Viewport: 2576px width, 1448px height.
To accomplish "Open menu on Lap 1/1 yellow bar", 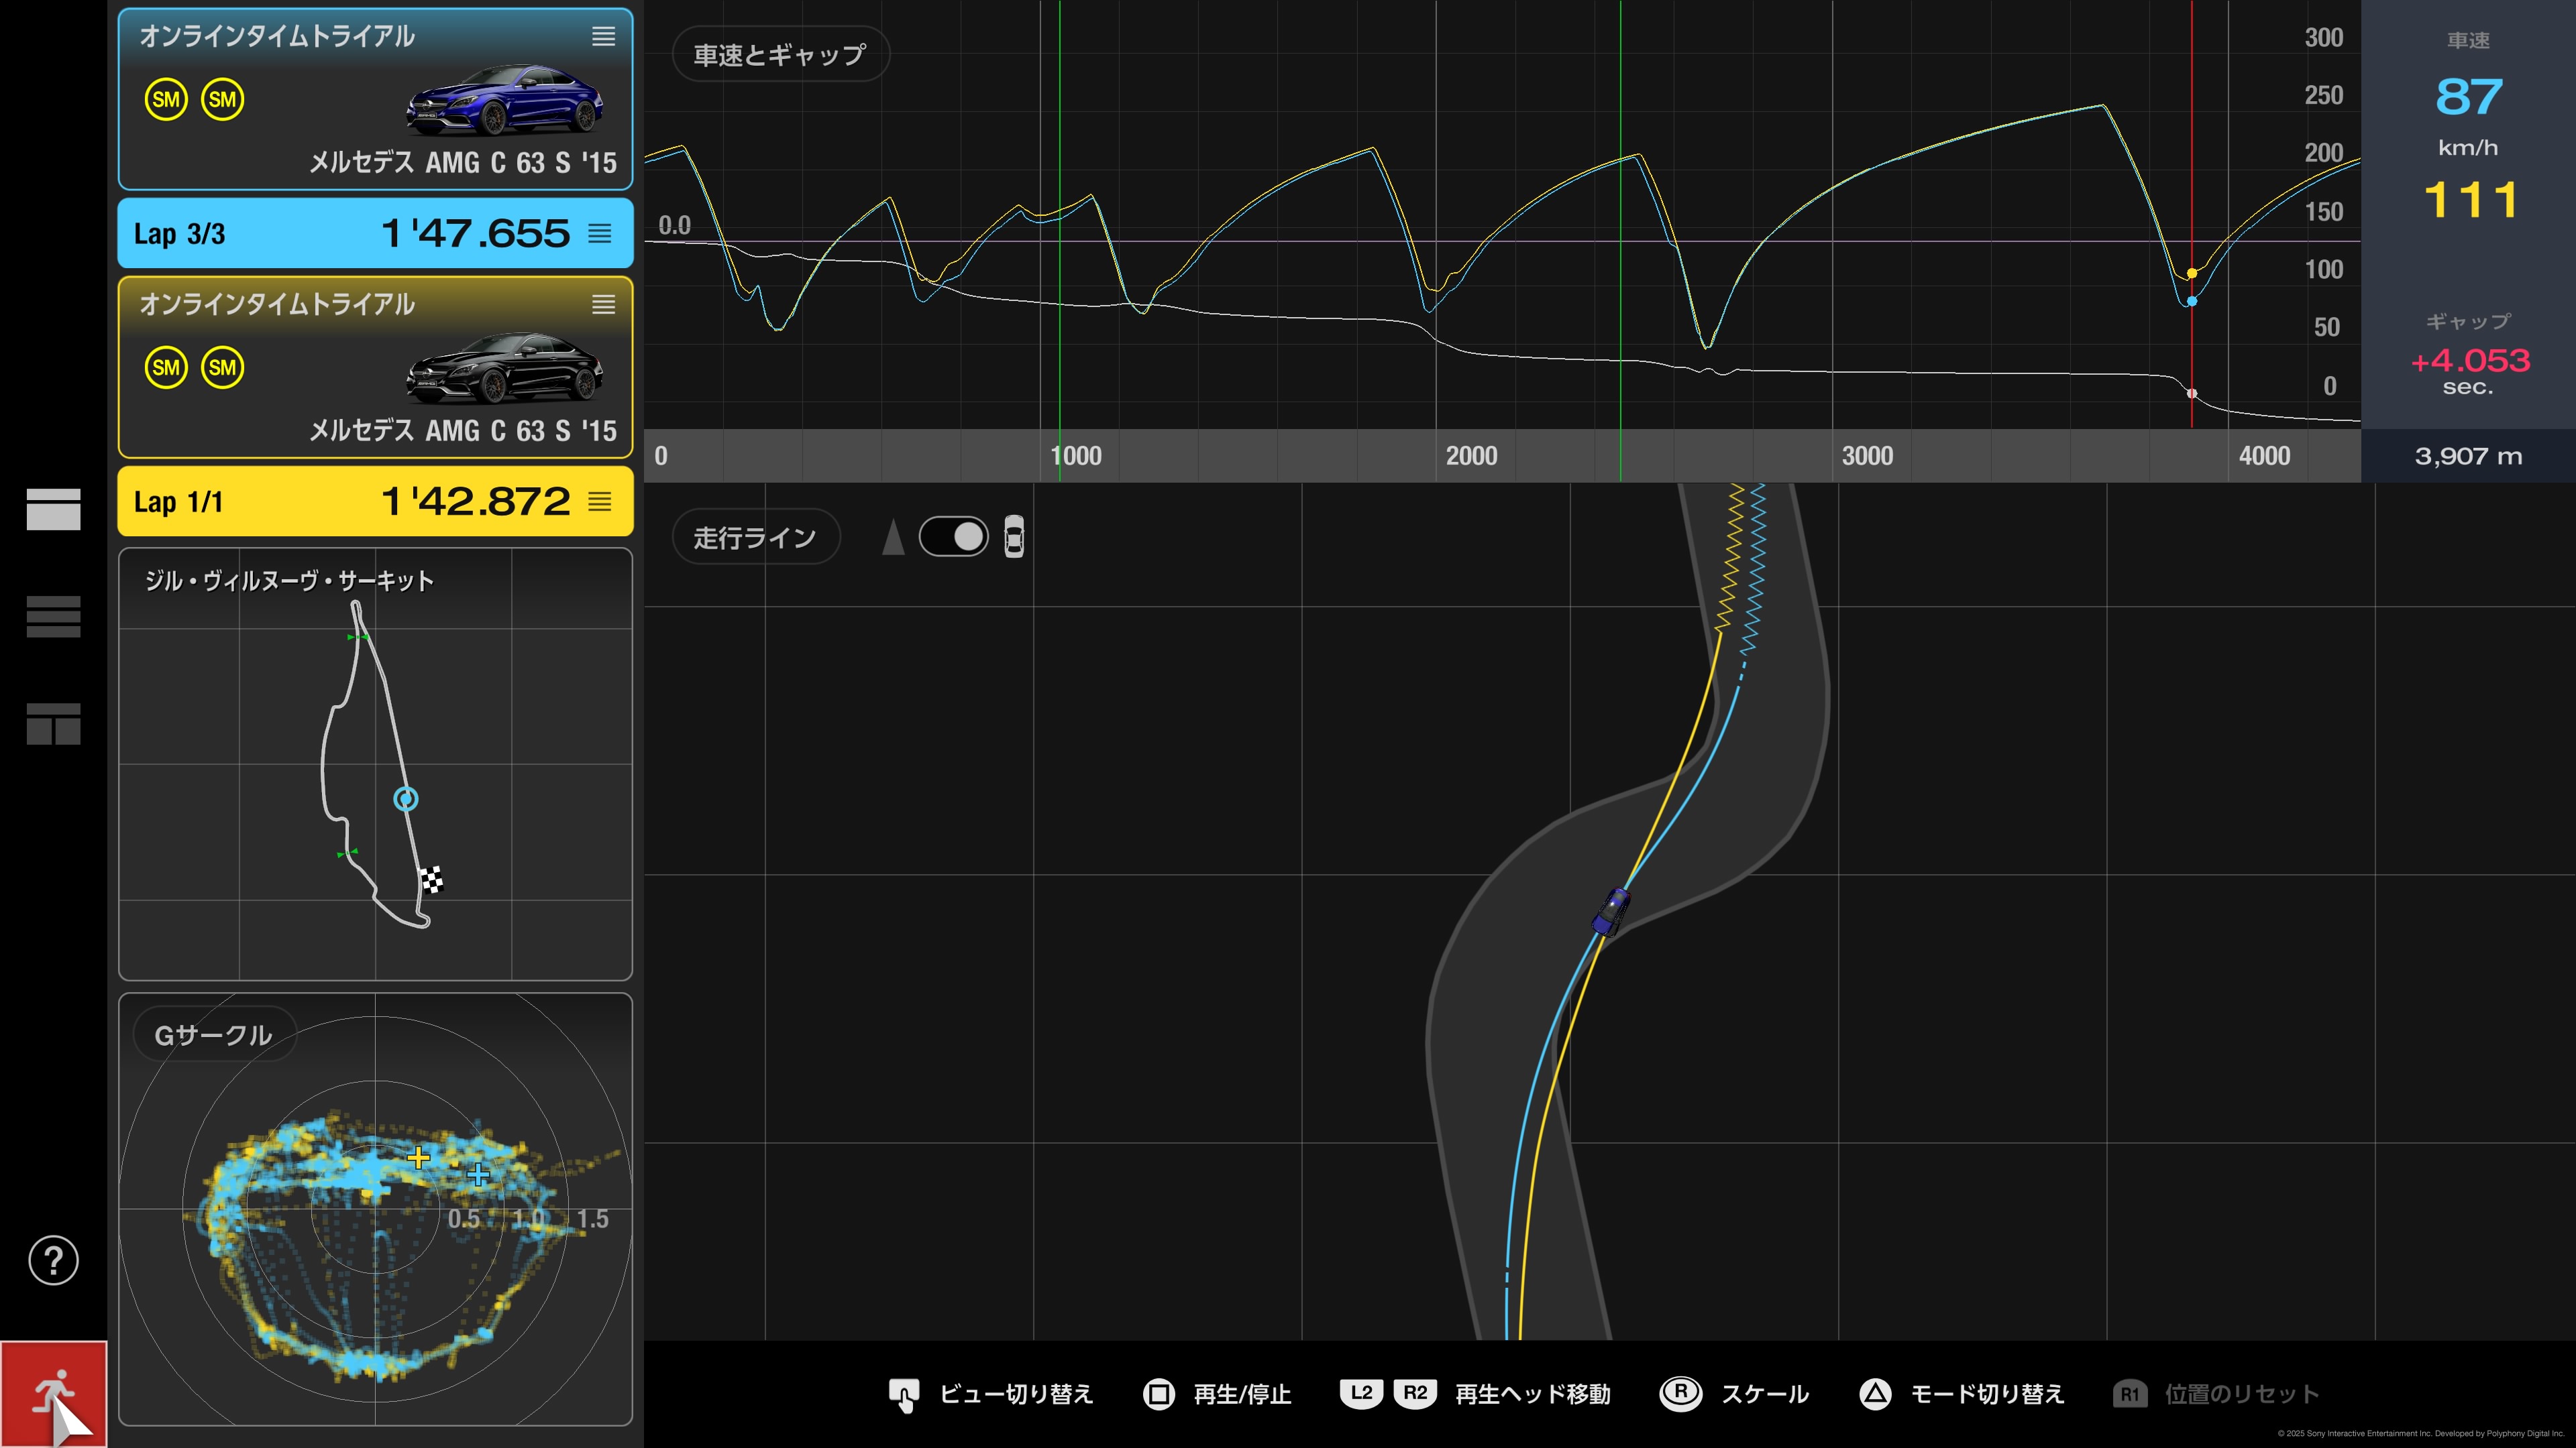I will click(x=599, y=501).
